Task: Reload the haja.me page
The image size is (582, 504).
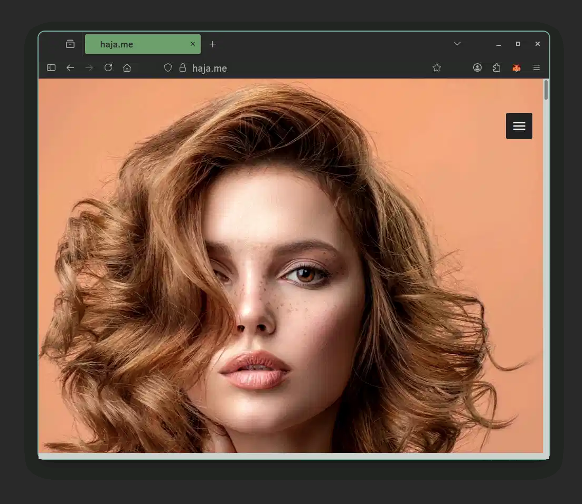Action: tap(108, 67)
